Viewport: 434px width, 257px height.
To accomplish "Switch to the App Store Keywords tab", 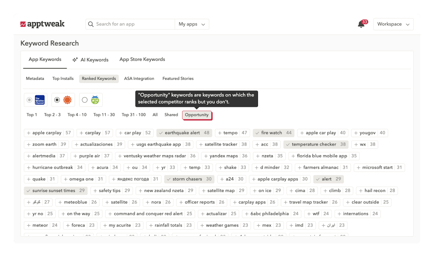I will click(142, 59).
